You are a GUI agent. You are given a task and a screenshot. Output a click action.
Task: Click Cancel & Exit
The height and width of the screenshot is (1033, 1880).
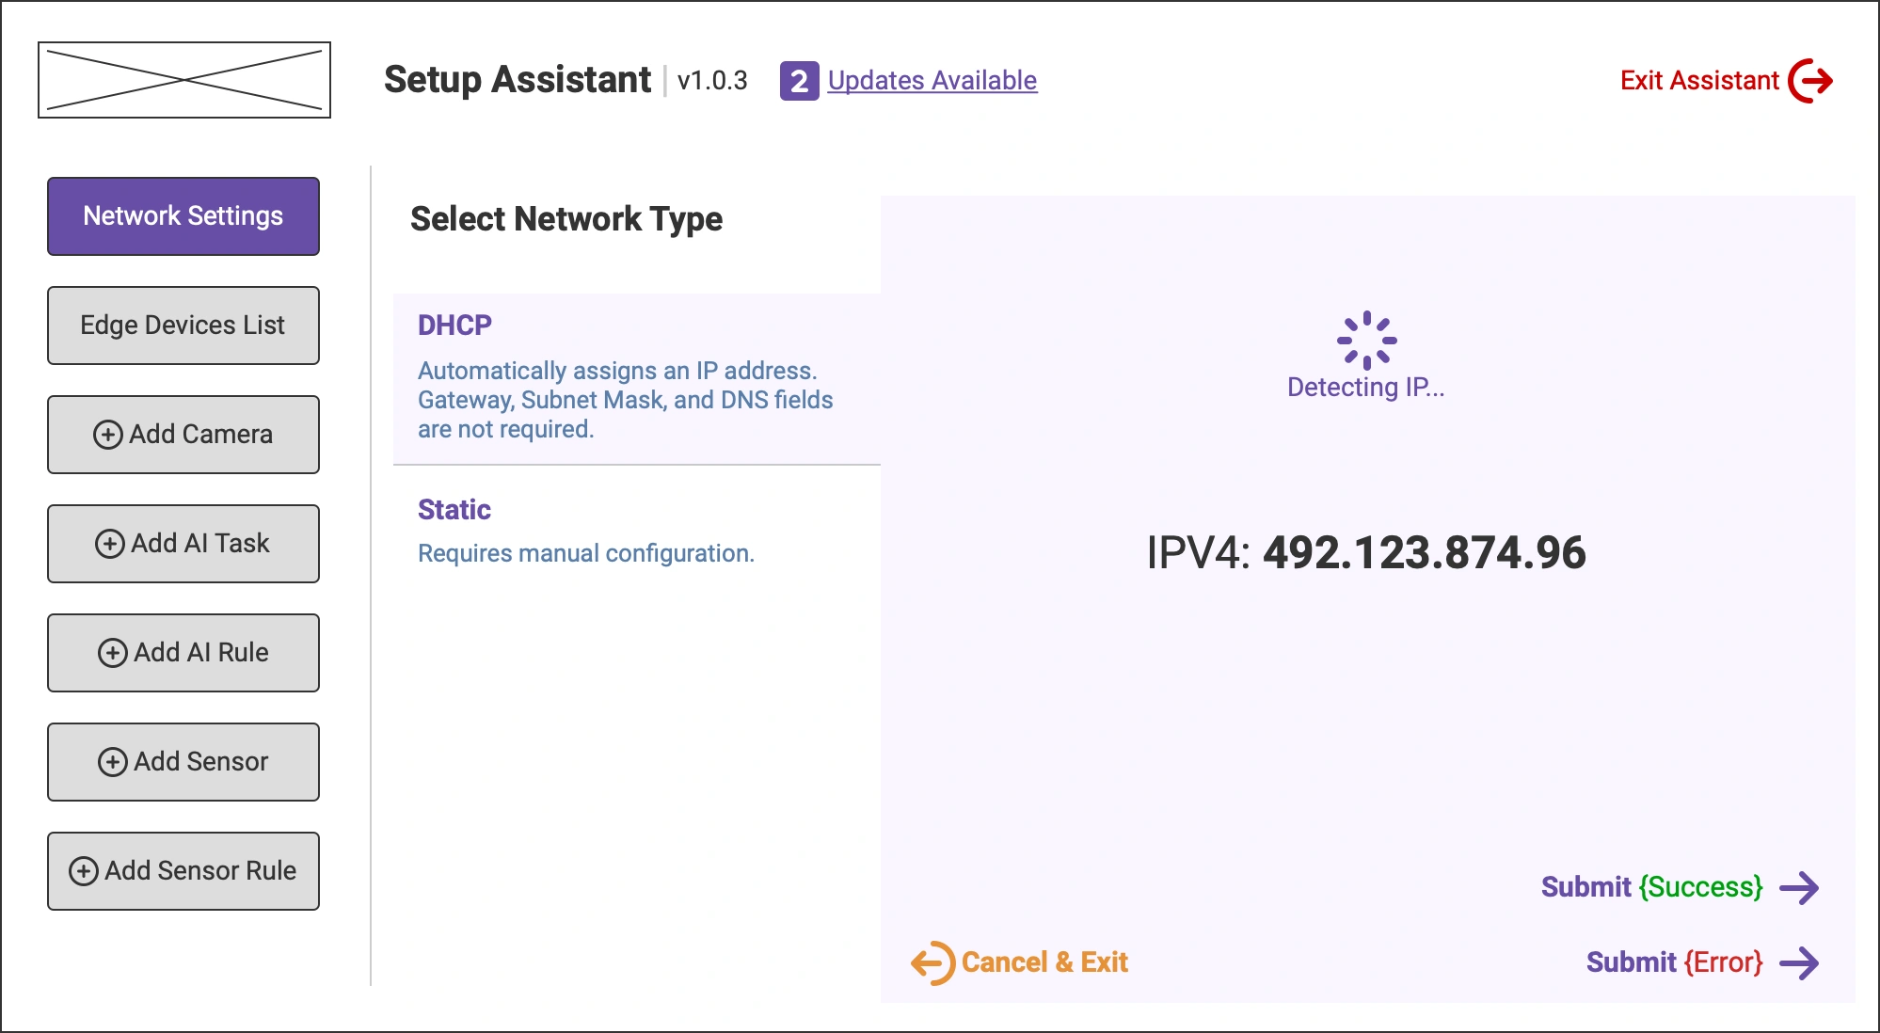pyautogui.click(x=1044, y=961)
